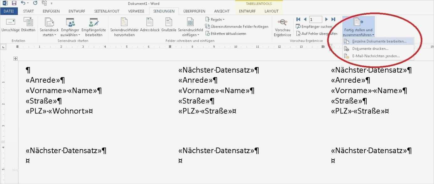
Task: Click the record number input field
Action: tap(316, 19)
